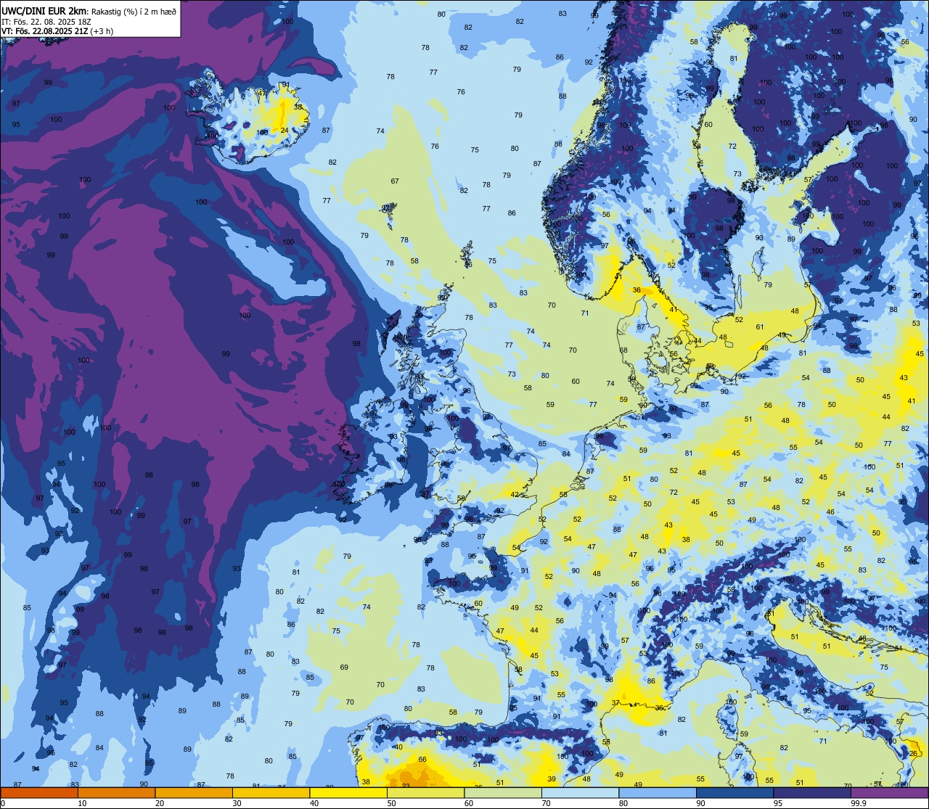
Task: Click the legend label '30'
Action: tap(237, 803)
